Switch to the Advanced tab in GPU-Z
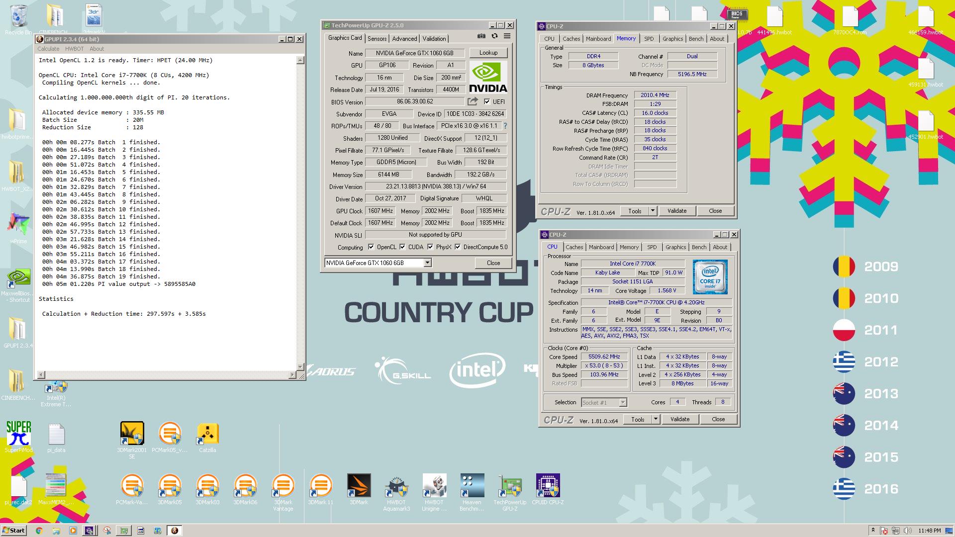Screen dimensions: 955x537 pos(404,39)
